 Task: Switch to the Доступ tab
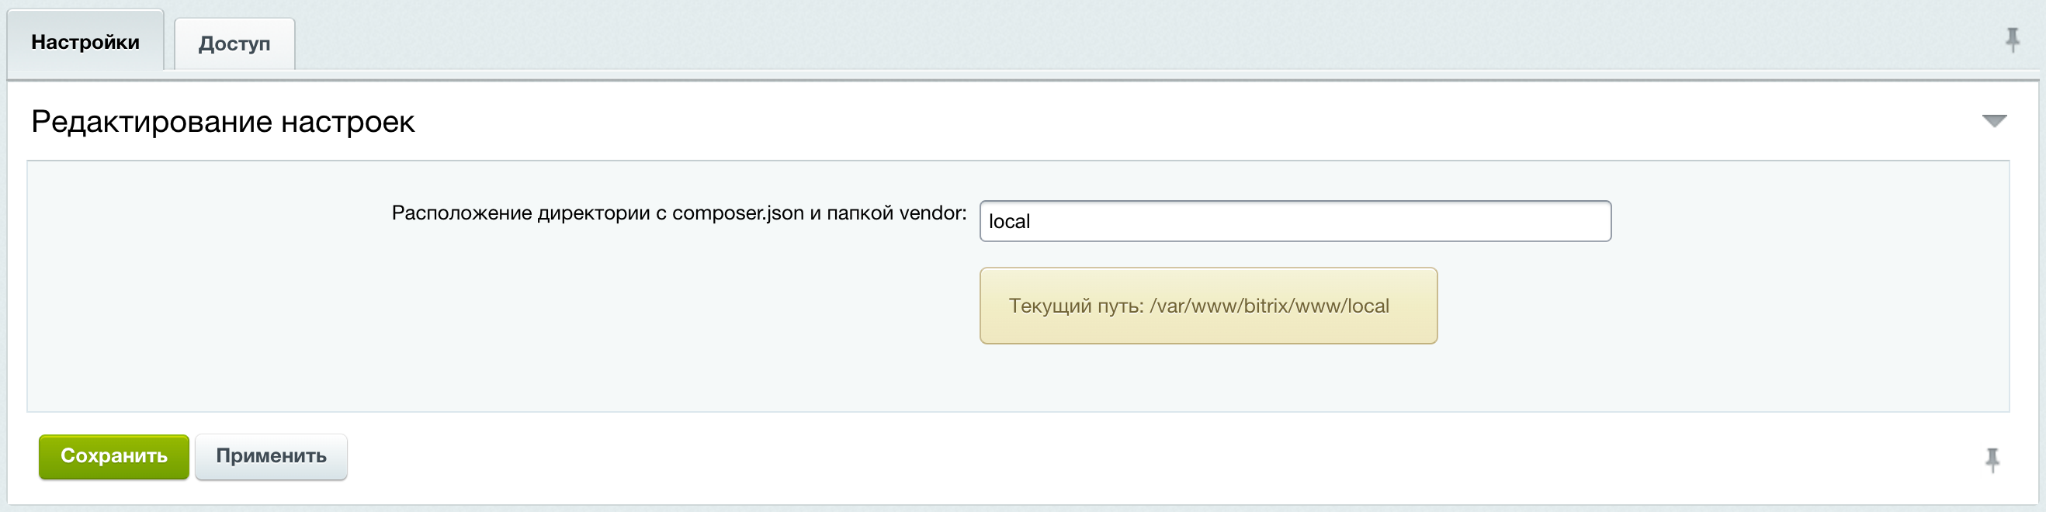click(x=234, y=43)
